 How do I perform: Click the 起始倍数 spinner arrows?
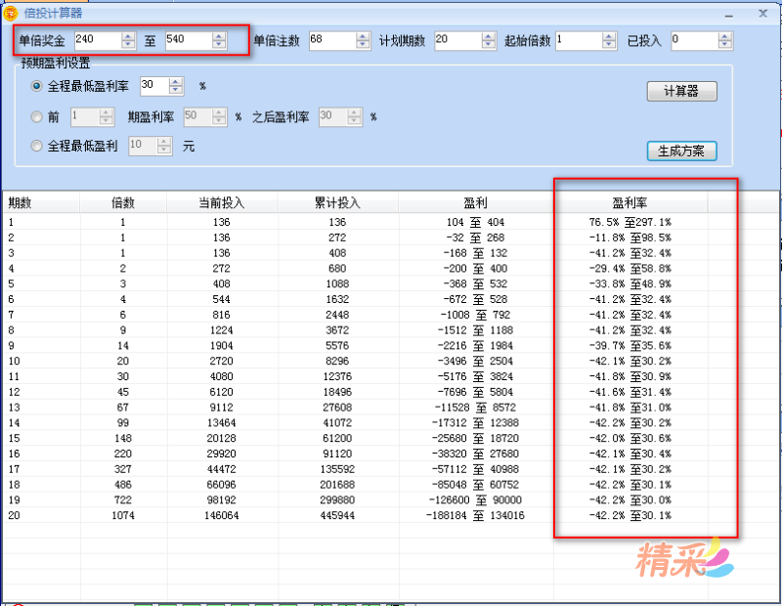coord(609,40)
